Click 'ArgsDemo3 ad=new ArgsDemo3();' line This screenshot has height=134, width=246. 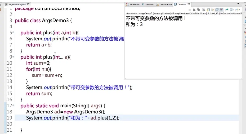tap(66, 112)
